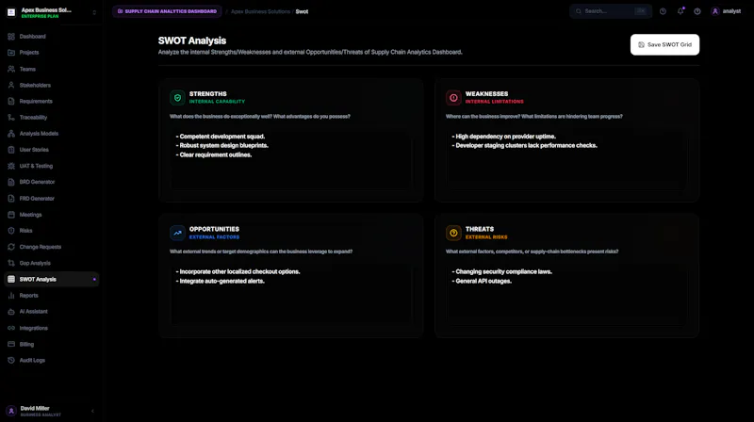Viewport: 754px width, 422px height.
Task: Open the analyst user menu
Action: (726, 11)
